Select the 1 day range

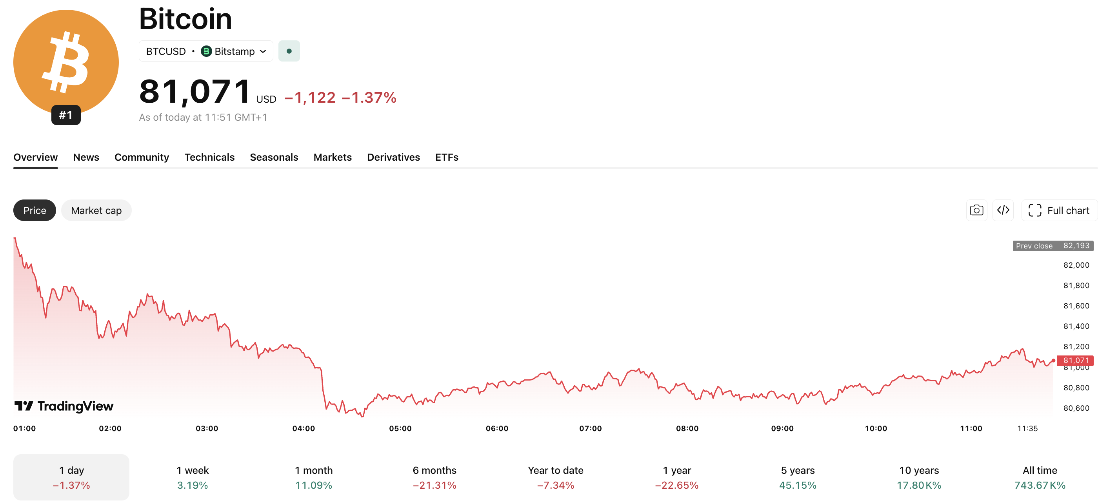71,477
